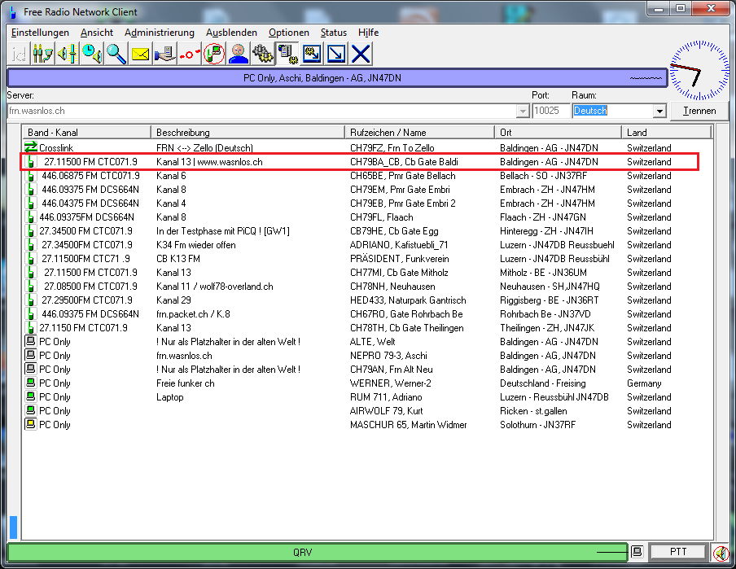The width and height of the screenshot is (736, 569).
Task: Click the computer status icon left of PTT
Action: pos(637,552)
